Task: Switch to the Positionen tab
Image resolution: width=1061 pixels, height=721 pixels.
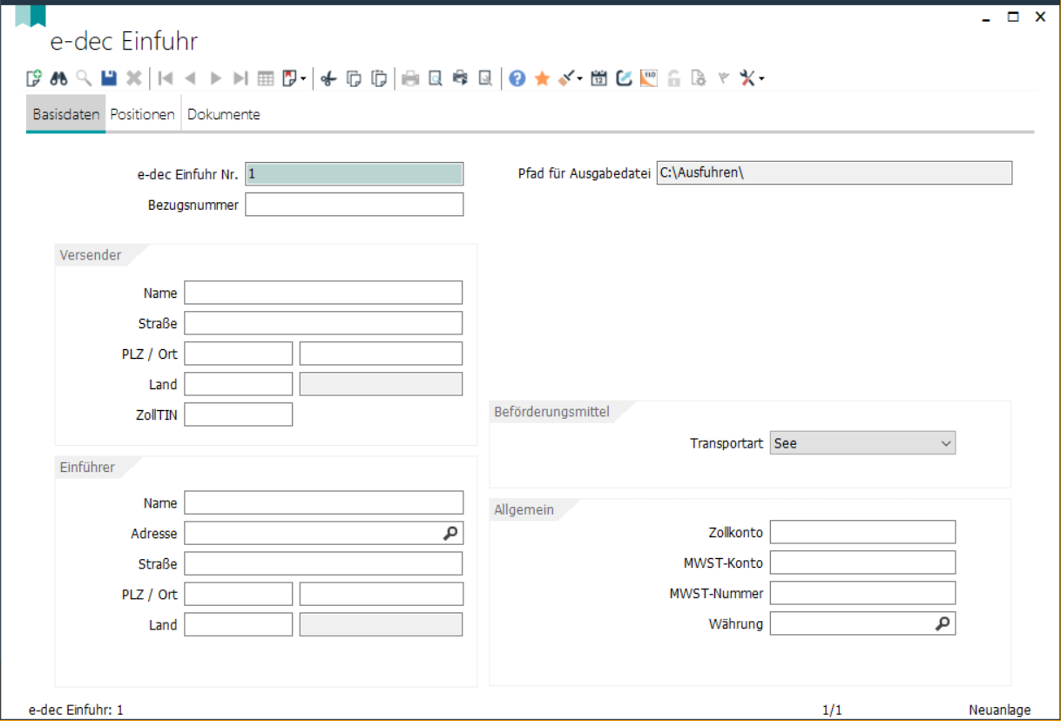Action: coord(143,114)
